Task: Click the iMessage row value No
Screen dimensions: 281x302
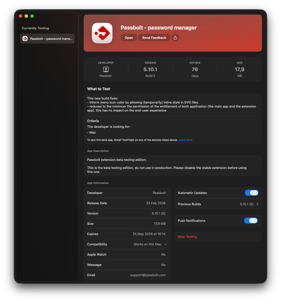Action: [163, 265]
